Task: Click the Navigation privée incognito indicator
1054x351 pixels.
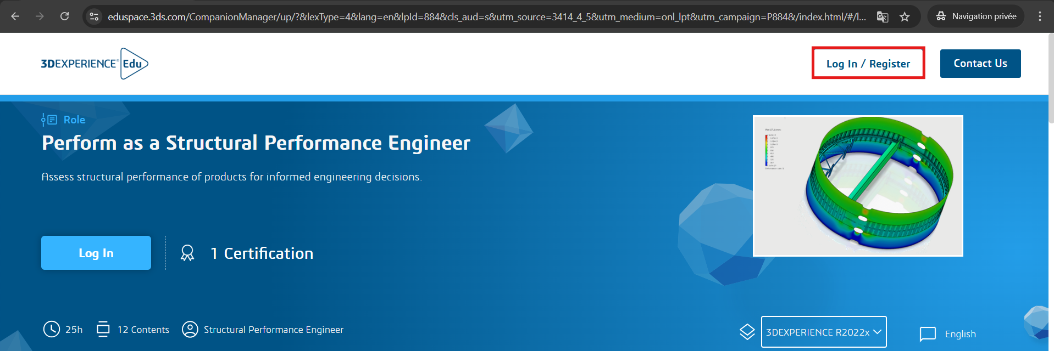Action: point(976,16)
